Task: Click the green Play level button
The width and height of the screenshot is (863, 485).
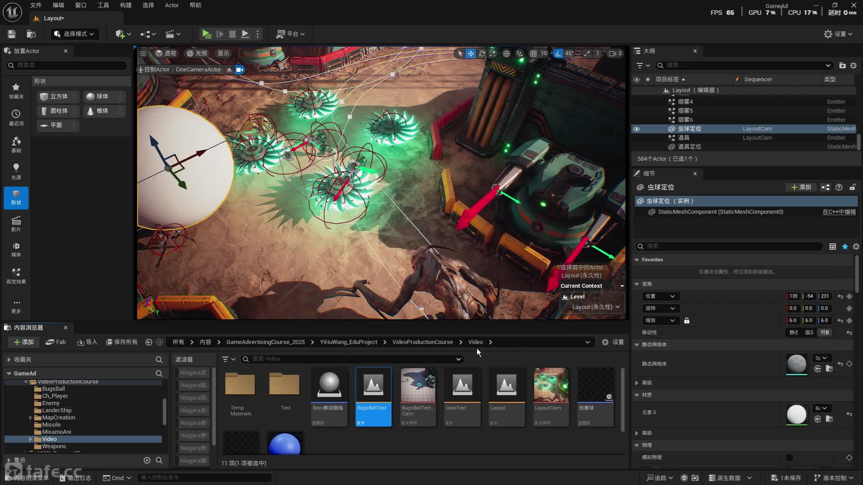Action: pos(206,34)
